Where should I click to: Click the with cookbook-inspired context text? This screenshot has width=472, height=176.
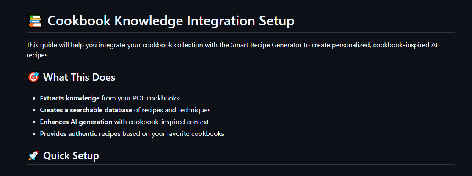pyautogui.click(x=162, y=122)
